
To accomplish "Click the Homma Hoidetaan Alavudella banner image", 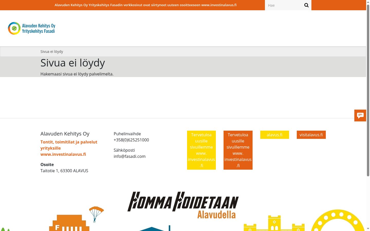I will 183,205.
